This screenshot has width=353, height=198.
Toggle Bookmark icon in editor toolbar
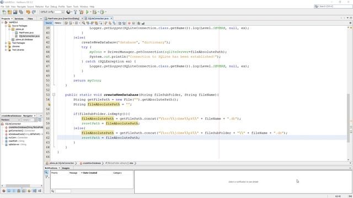pos(114,23)
